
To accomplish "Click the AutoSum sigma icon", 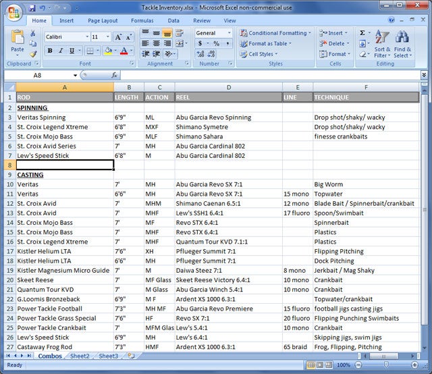I will (x=362, y=33).
